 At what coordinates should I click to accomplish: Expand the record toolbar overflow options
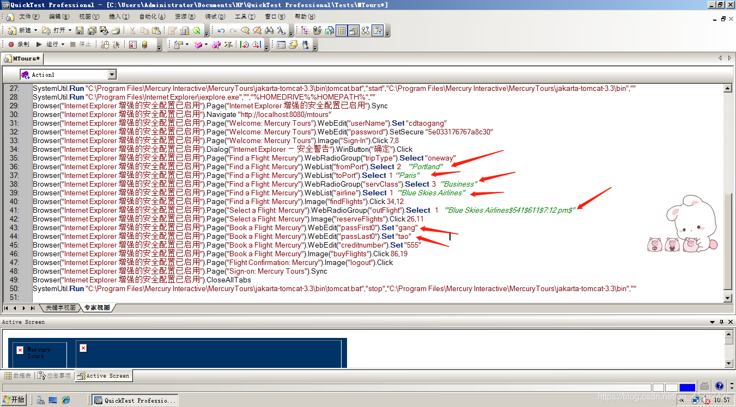point(160,48)
